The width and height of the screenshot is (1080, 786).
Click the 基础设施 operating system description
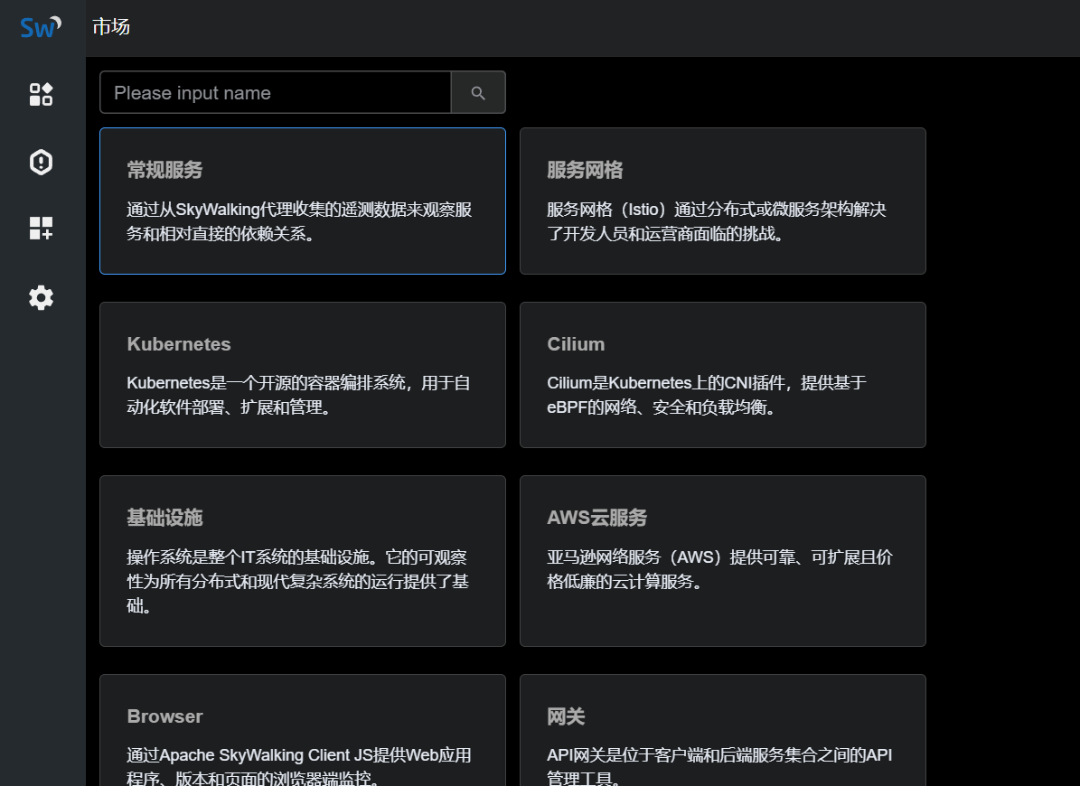pos(297,582)
